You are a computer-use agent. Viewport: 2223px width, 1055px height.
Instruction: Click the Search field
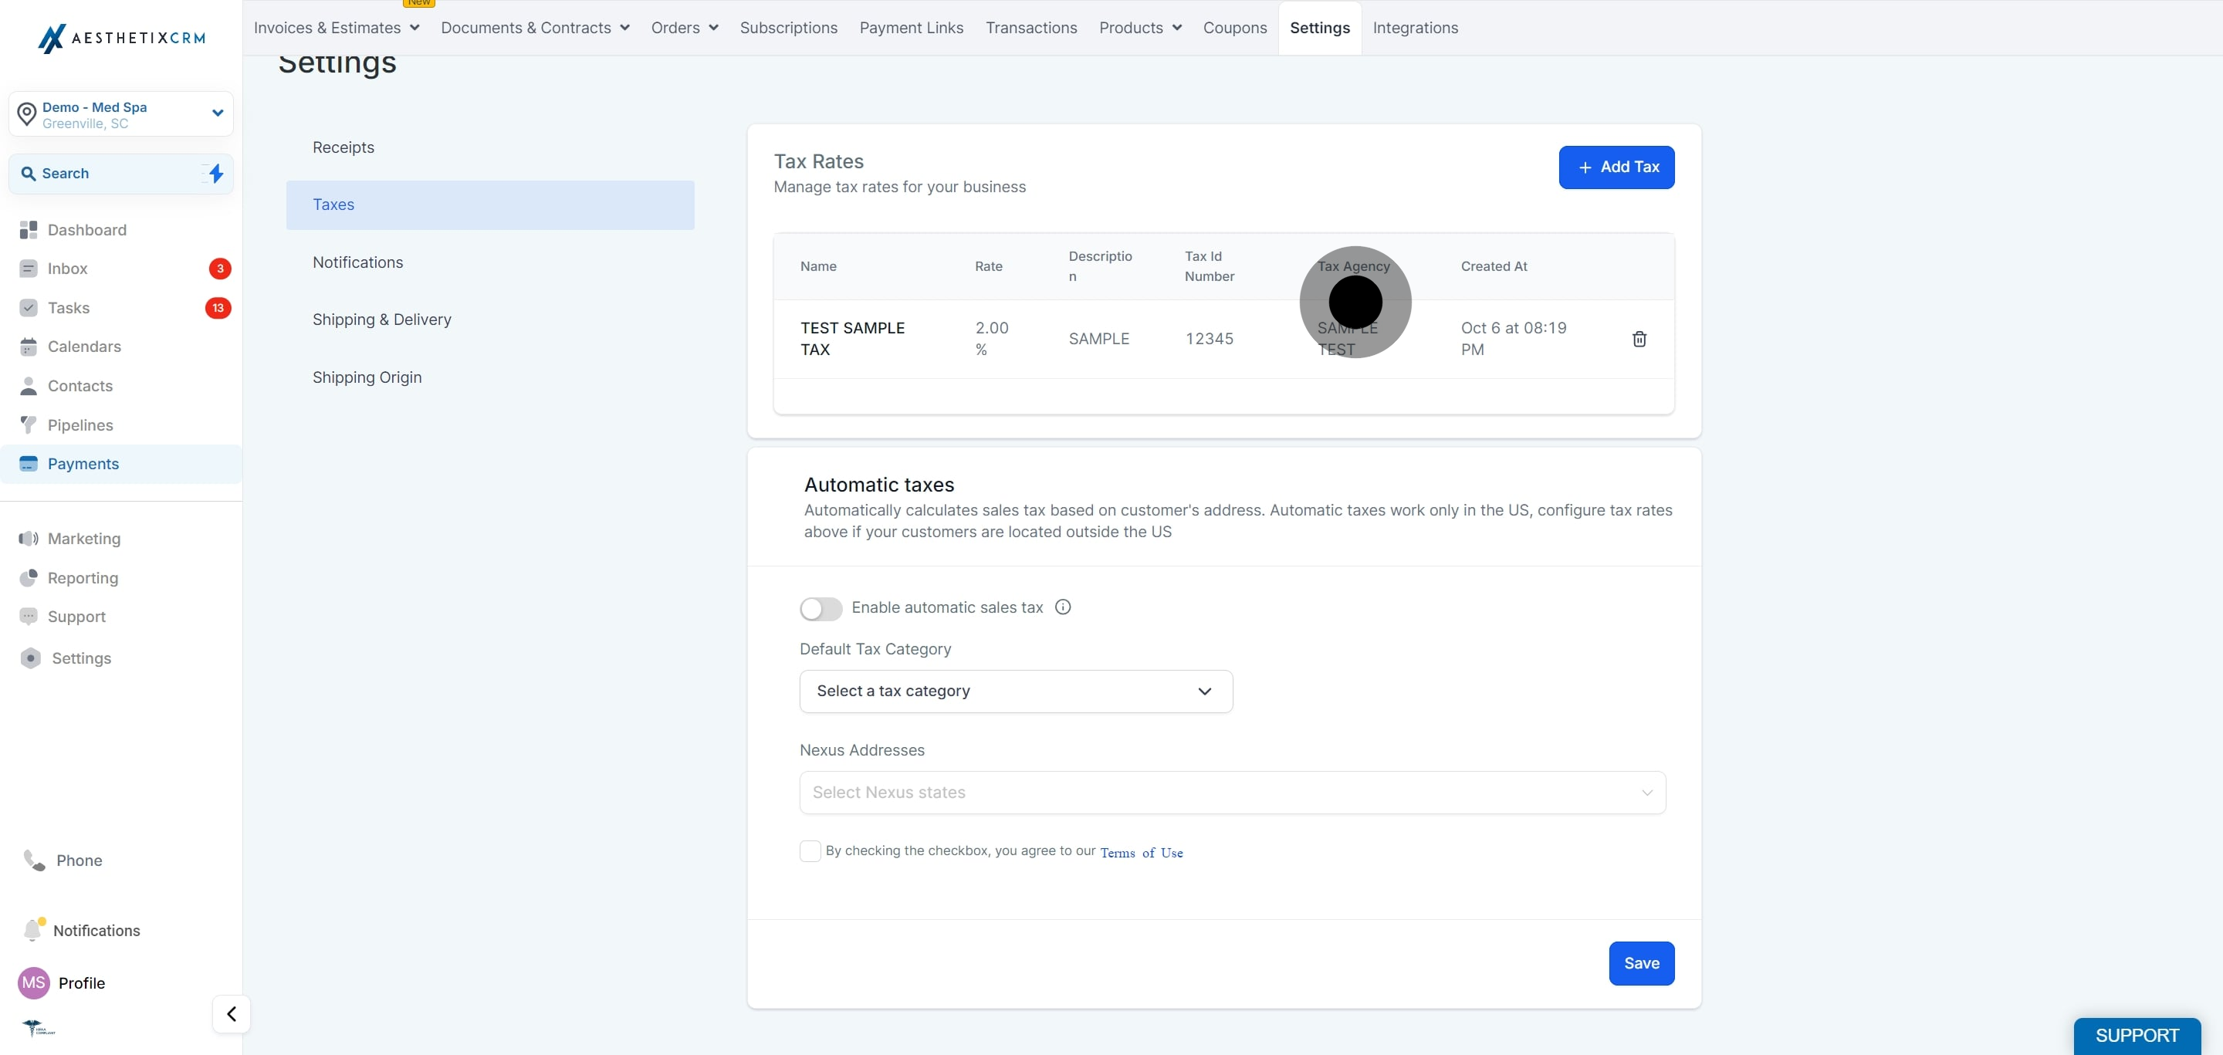121,174
